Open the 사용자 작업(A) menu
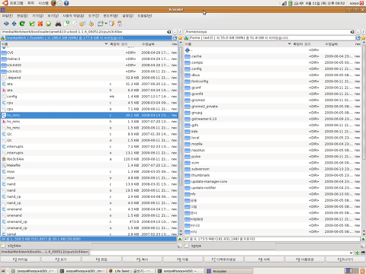Image resolution: width=366 pixels, height=274 pixels. click(73, 16)
